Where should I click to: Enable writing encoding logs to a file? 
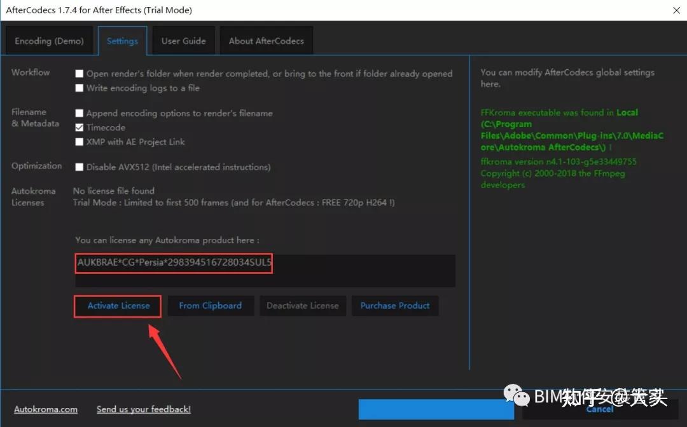click(x=79, y=88)
